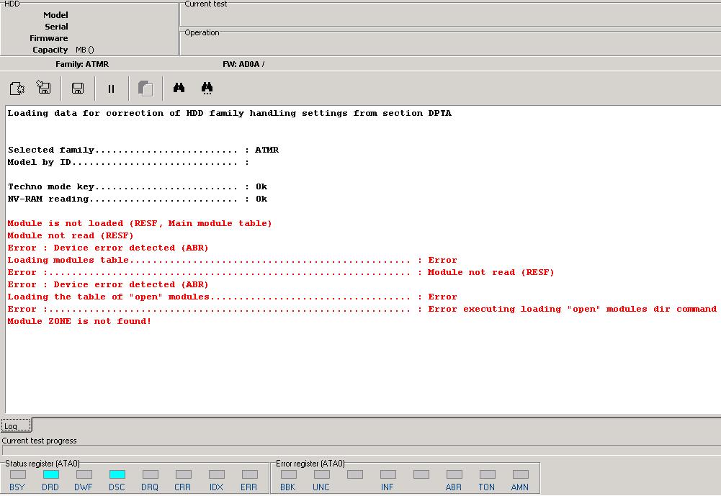This screenshot has width=721, height=496.
Task: Click the floppy disk with arrow icon
Action: [x=44, y=87]
